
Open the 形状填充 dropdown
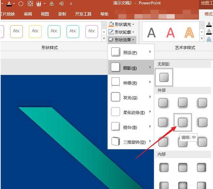coord(121,24)
